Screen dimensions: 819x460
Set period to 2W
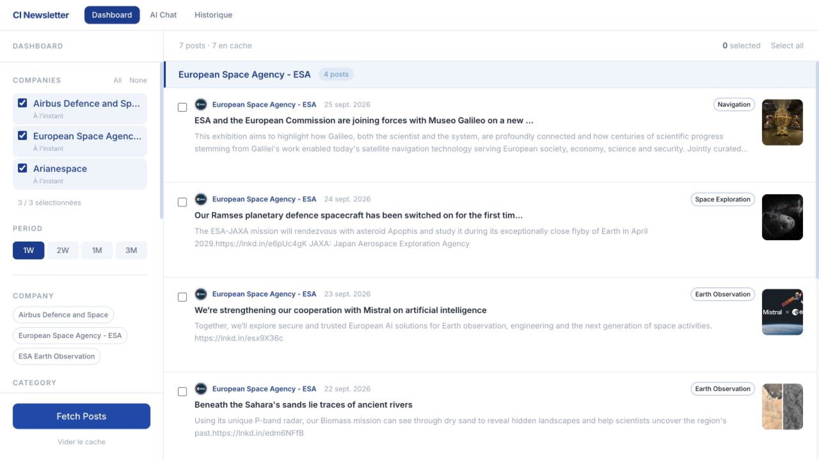(x=63, y=250)
